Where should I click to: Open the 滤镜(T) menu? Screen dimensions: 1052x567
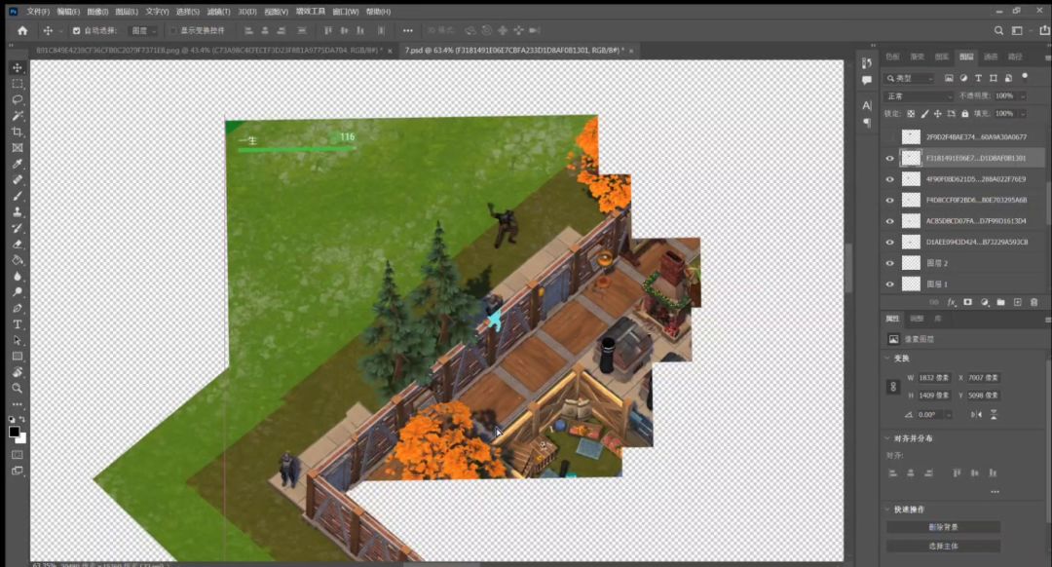pyautogui.click(x=217, y=12)
